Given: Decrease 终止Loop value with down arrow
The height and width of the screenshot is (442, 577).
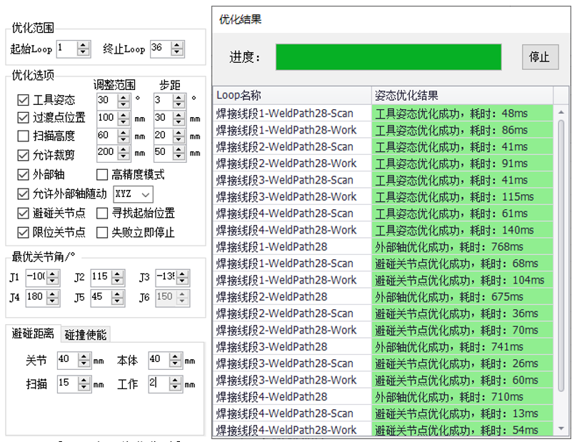Looking at the screenshot, I should [177, 53].
